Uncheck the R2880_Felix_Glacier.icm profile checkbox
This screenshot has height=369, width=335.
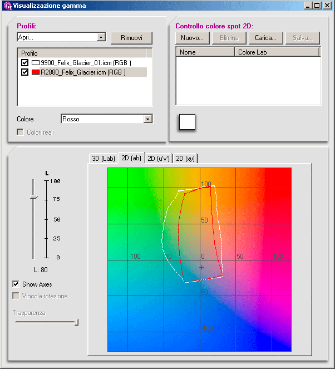point(24,72)
